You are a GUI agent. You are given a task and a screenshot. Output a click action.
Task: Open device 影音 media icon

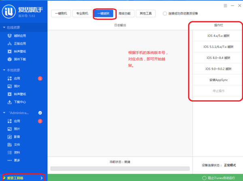(x=10, y=137)
